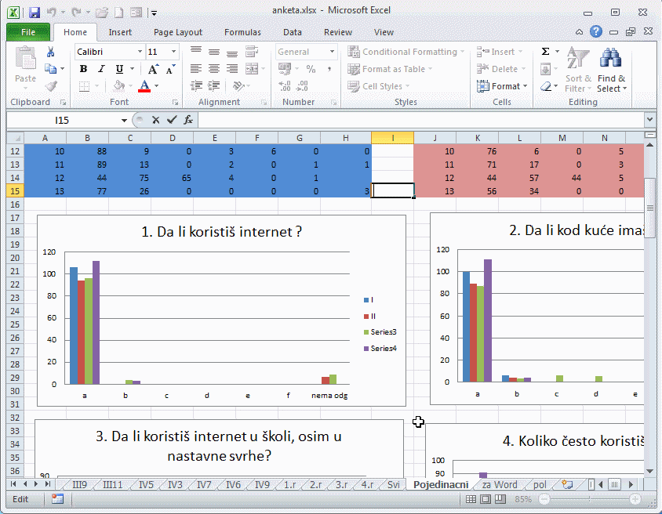
Task: Switch to Normal view in status bar
Action: point(470,499)
